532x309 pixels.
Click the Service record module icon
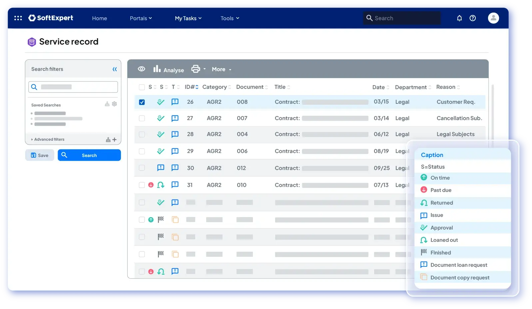pyautogui.click(x=32, y=42)
